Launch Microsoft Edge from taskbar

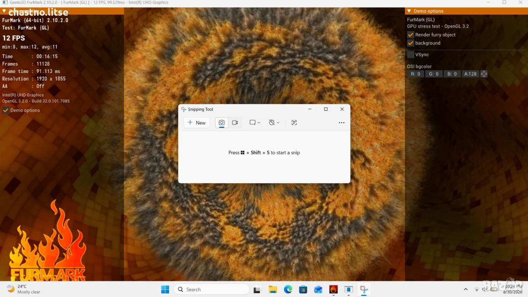[288, 290]
